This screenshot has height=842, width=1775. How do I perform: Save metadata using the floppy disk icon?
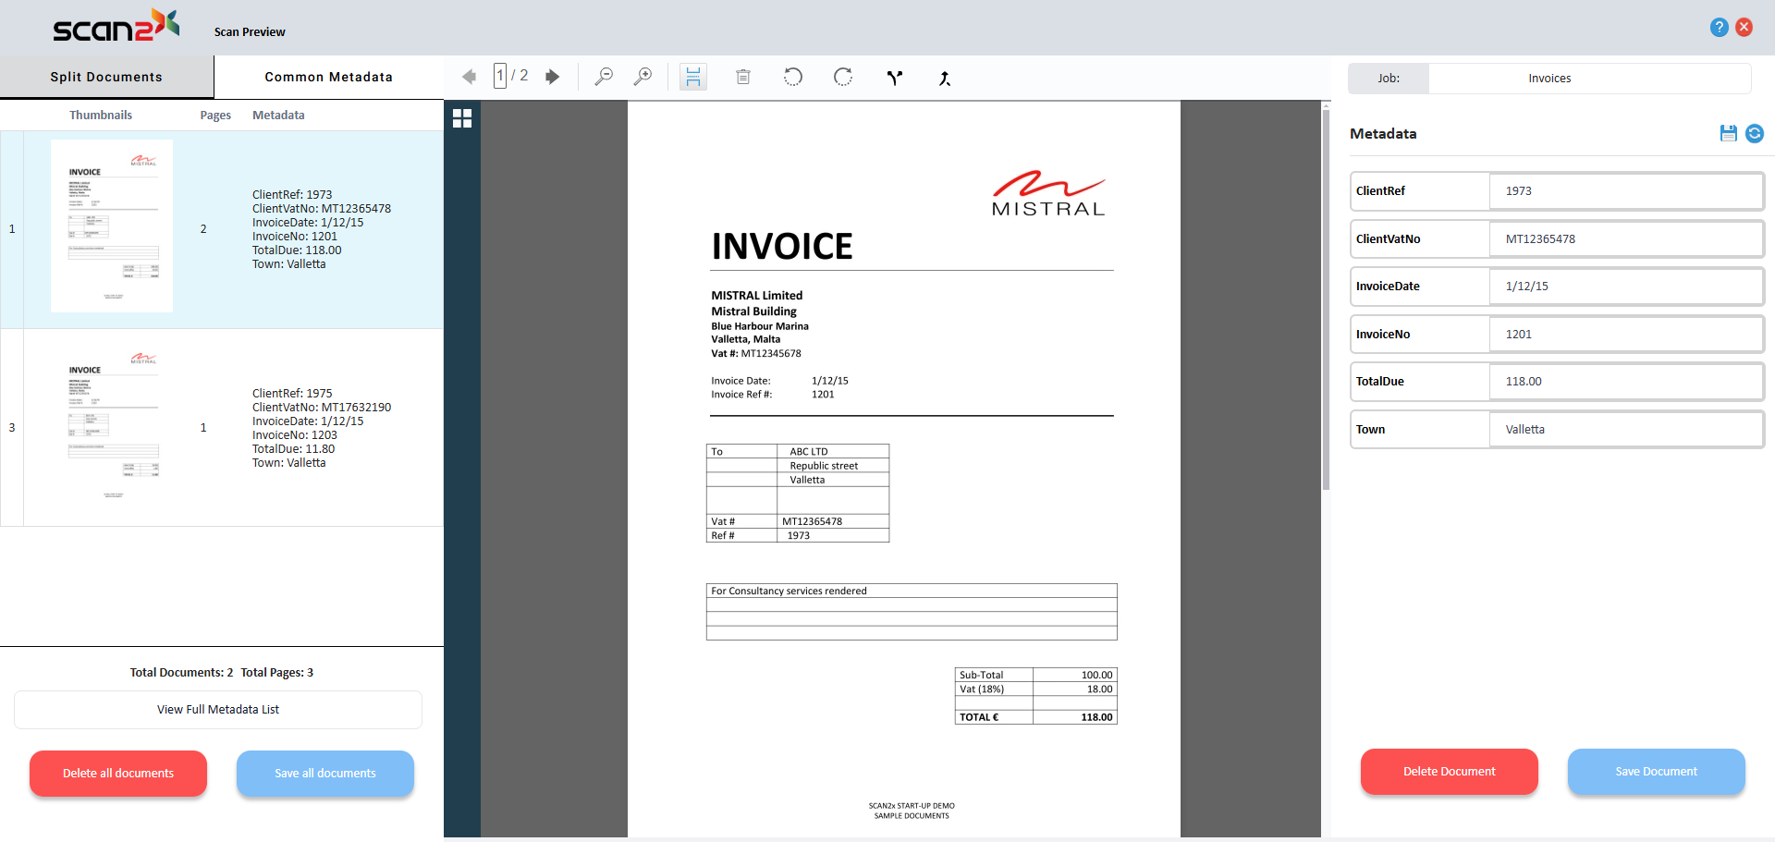point(1728,133)
